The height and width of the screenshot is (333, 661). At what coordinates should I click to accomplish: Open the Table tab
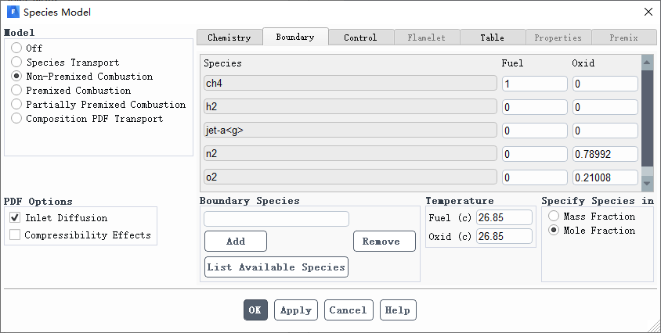coord(493,38)
